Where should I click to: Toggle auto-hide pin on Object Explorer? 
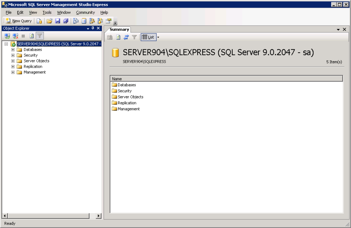tap(93, 28)
